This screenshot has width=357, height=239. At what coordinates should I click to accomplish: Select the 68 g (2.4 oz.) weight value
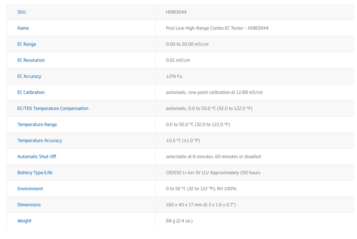tap(179, 221)
